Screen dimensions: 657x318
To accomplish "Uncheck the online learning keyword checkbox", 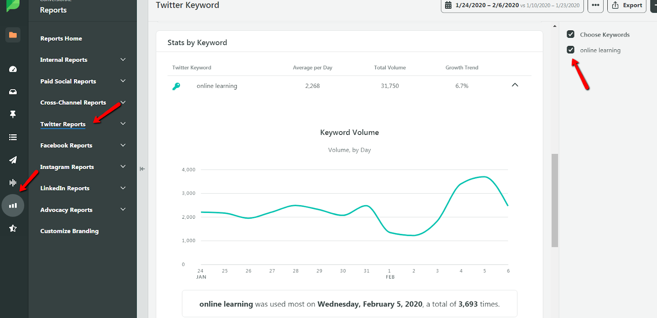I will pos(570,50).
